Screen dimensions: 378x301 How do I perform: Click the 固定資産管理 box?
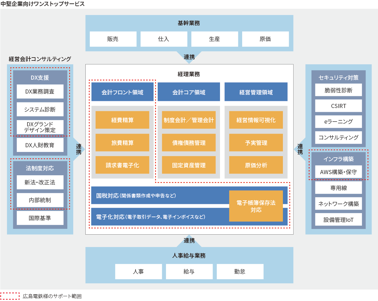(189, 165)
